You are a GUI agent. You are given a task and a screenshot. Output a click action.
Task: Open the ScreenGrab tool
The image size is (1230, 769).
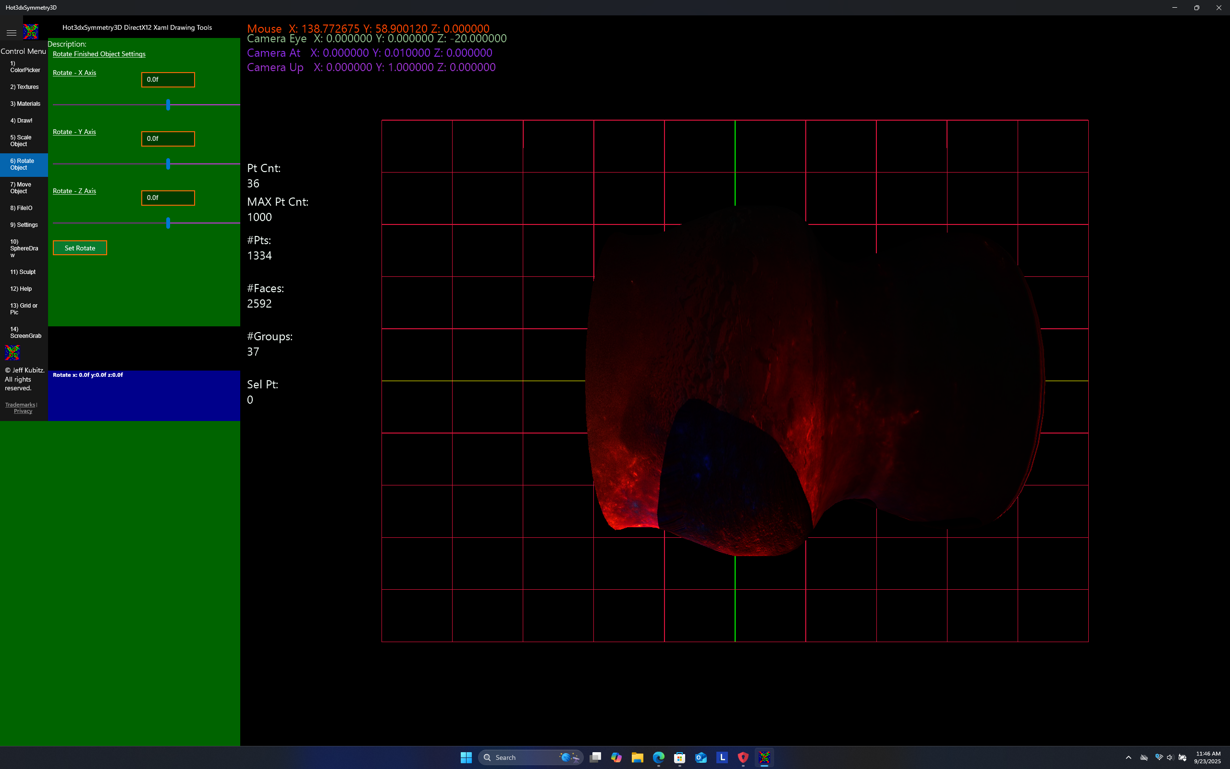25,332
